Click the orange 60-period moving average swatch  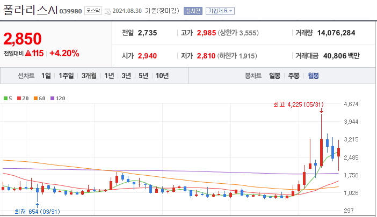pyautogui.click(x=35, y=98)
